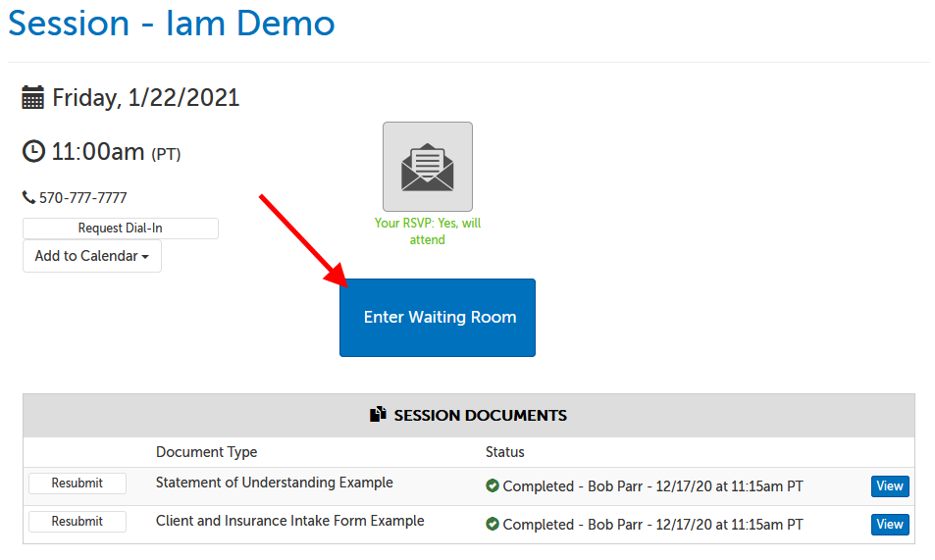
Task: View the Statement of Understanding Example document
Action: point(889,486)
